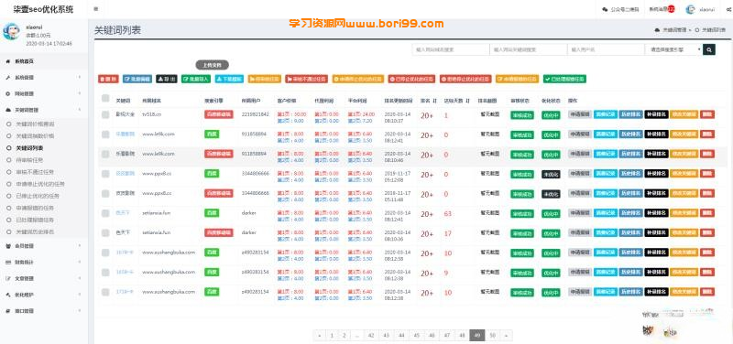This screenshot has height=344, width=733.
Task: Click the search magnifier icon button
Action: click(709, 49)
